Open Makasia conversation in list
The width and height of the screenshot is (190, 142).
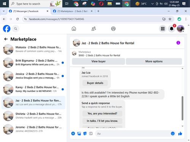33,49
